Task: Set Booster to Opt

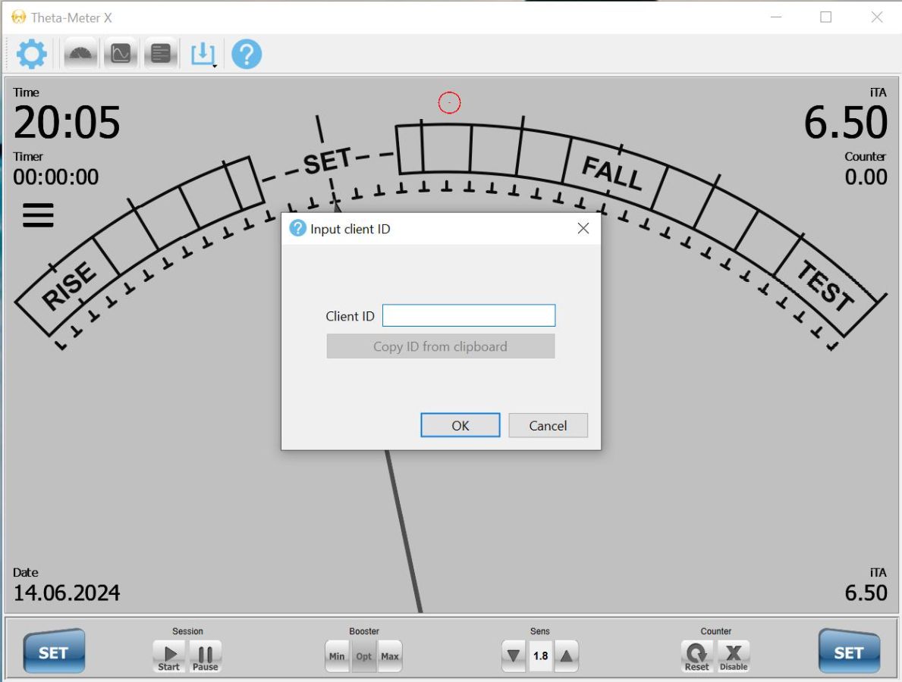Action: point(363,656)
